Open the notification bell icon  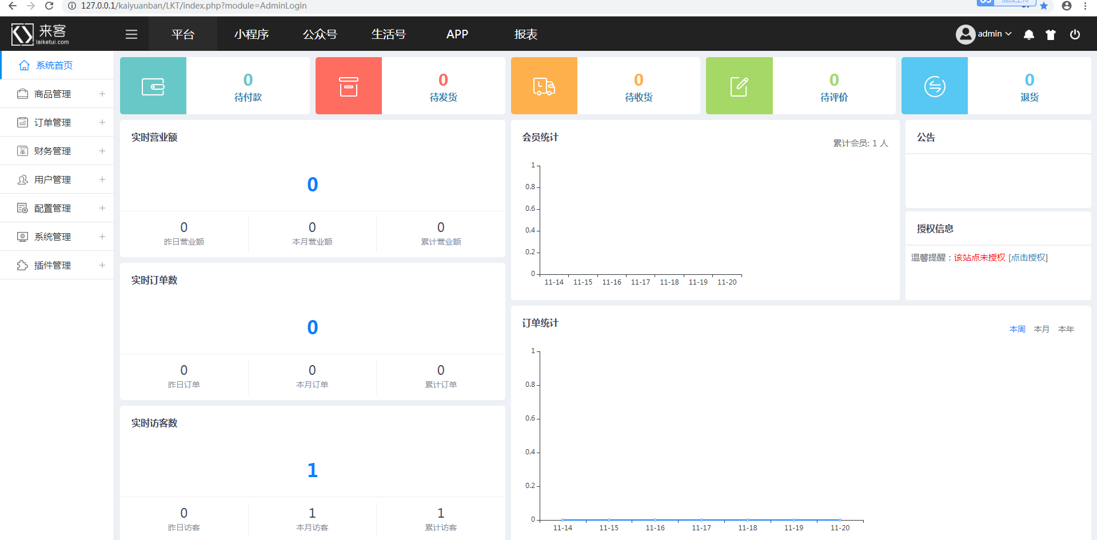(x=1029, y=34)
